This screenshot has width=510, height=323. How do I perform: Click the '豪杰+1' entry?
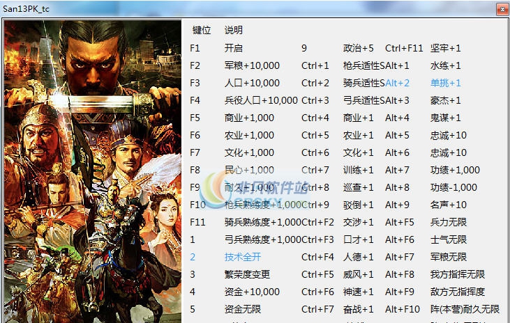pyautogui.click(x=445, y=100)
